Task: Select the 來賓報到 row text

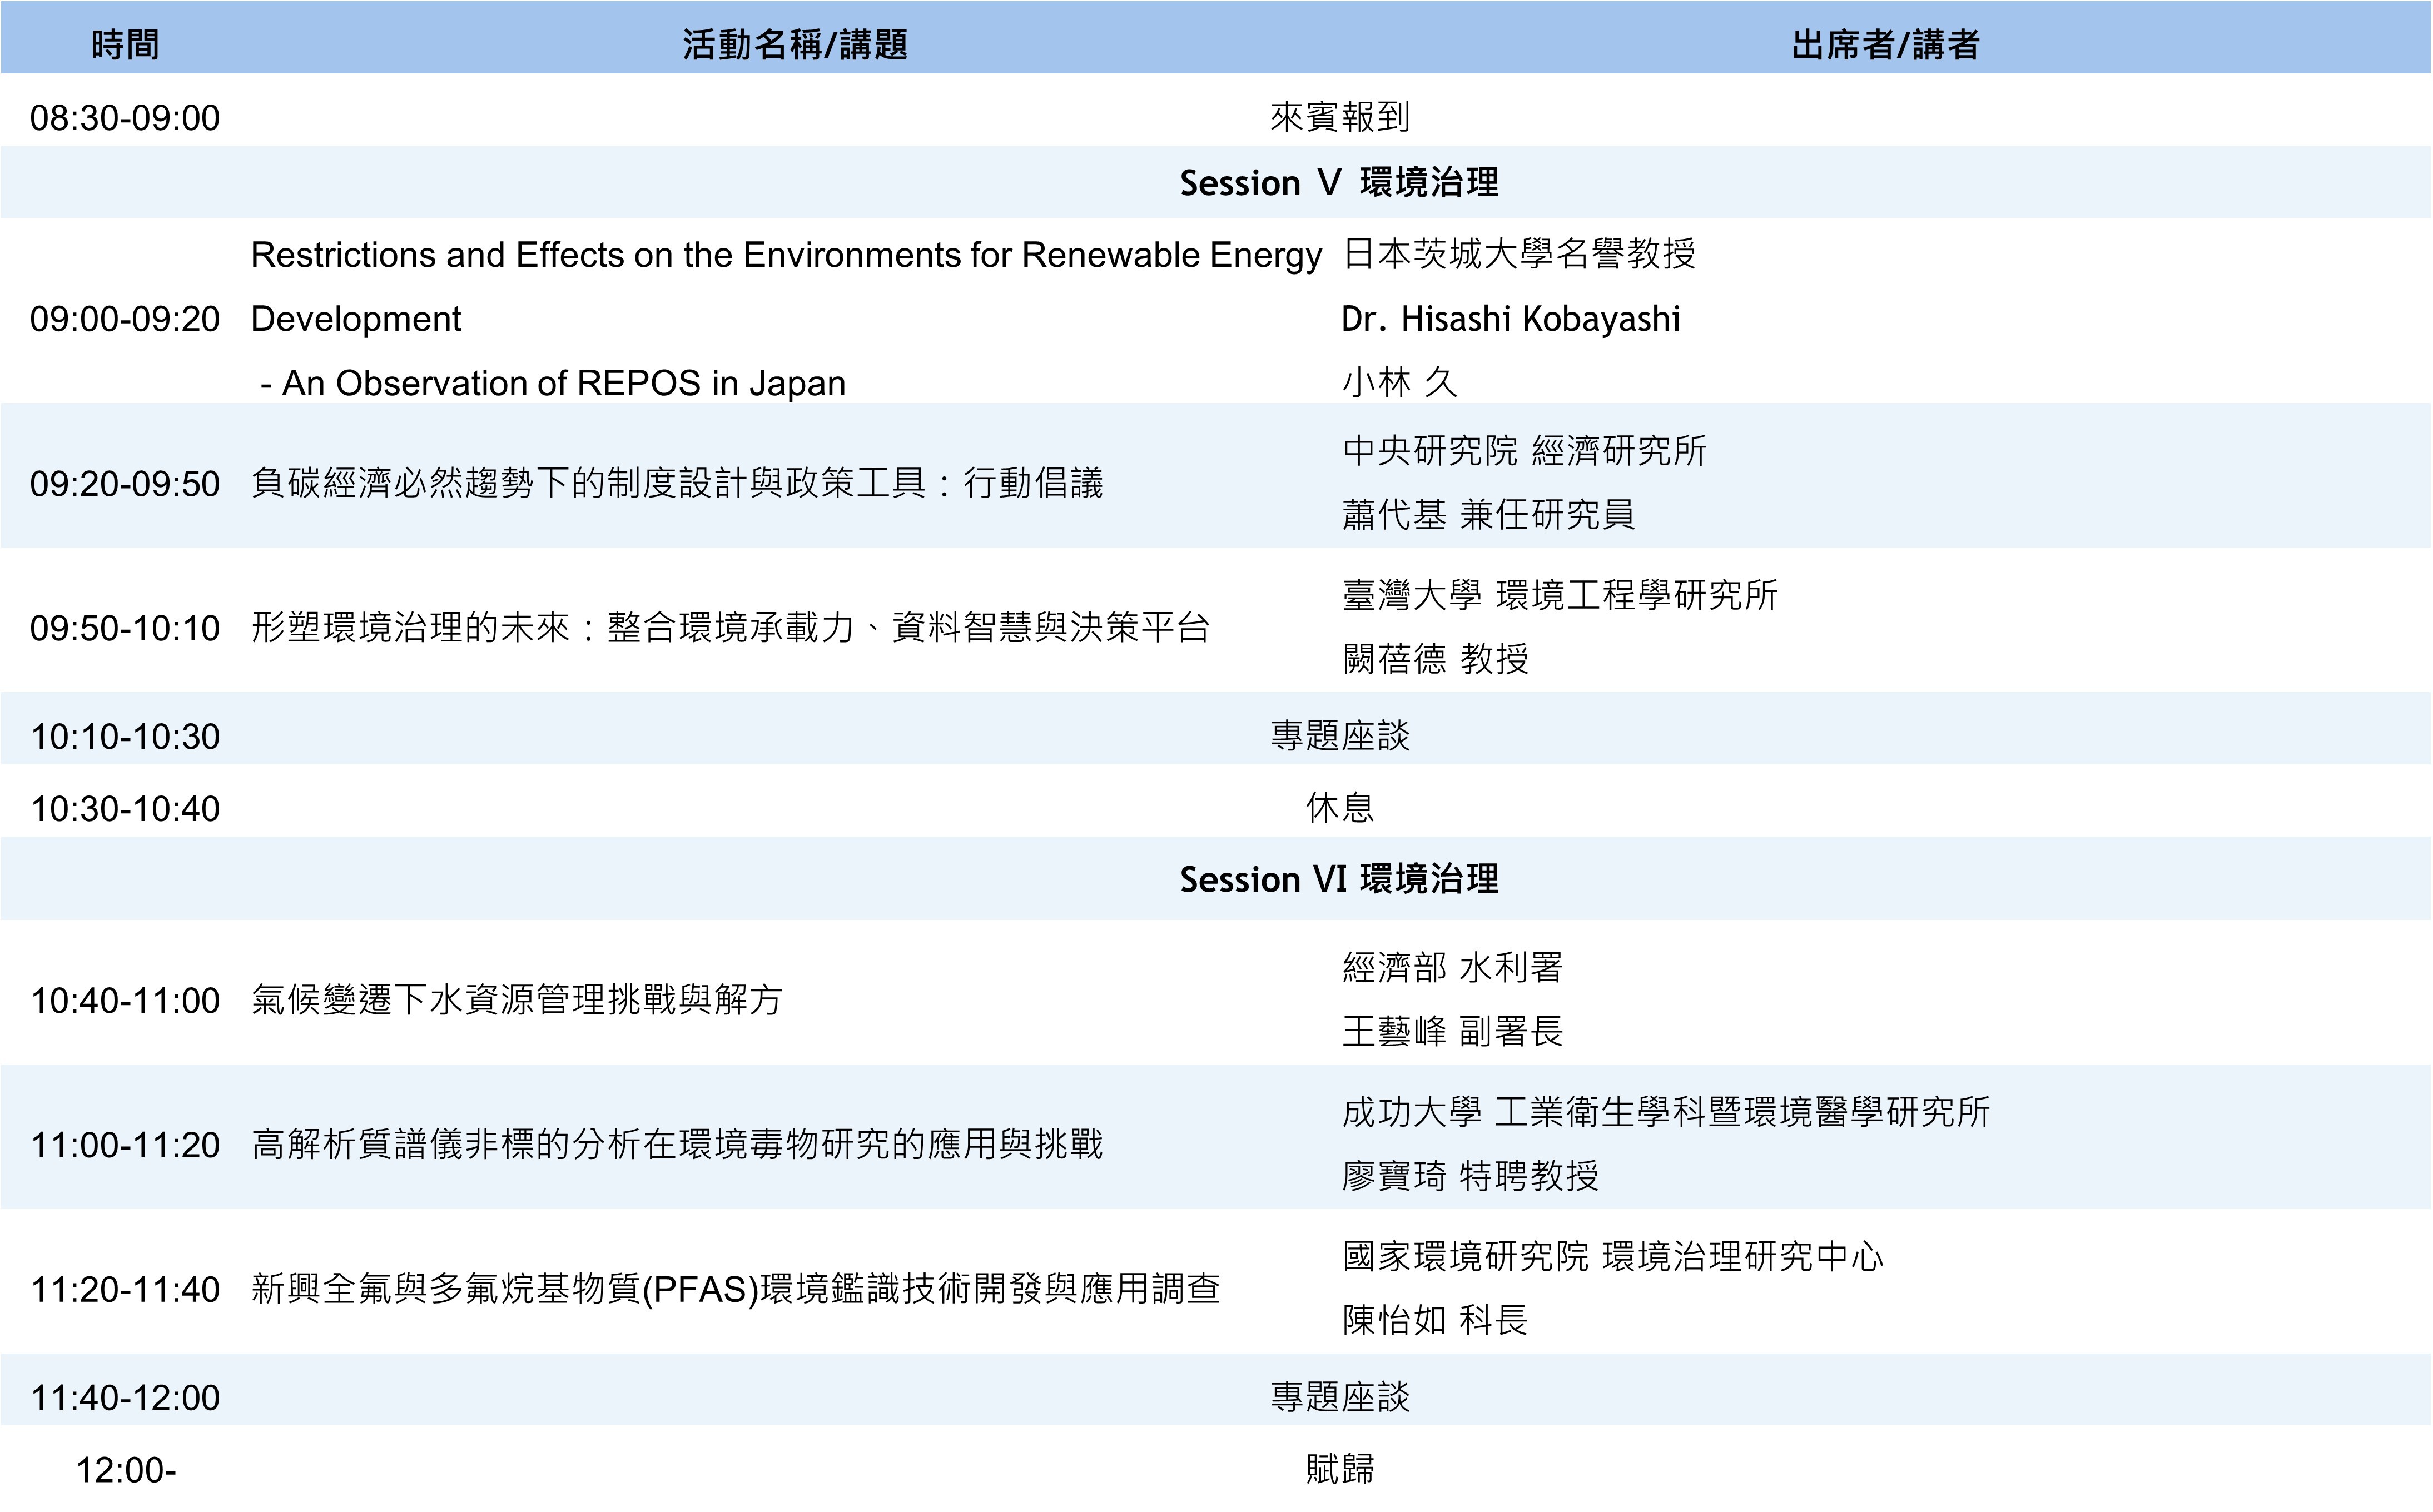Action: tap(1339, 117)
